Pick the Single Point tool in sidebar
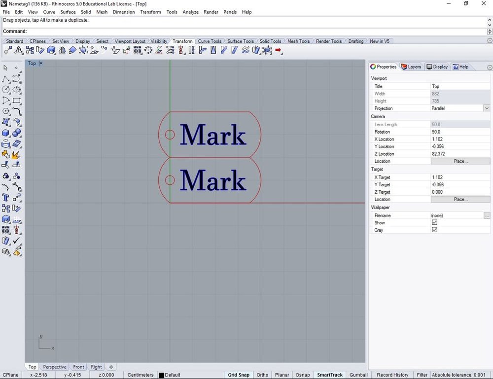This screenshot has height=379, width=493. pos(16,68)
